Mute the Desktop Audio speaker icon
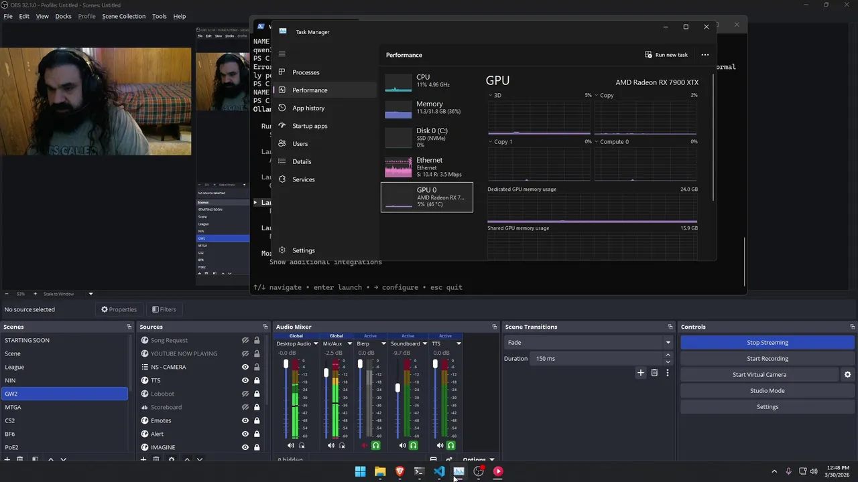Screen dimensions: 858x482 tap(291, 445)
